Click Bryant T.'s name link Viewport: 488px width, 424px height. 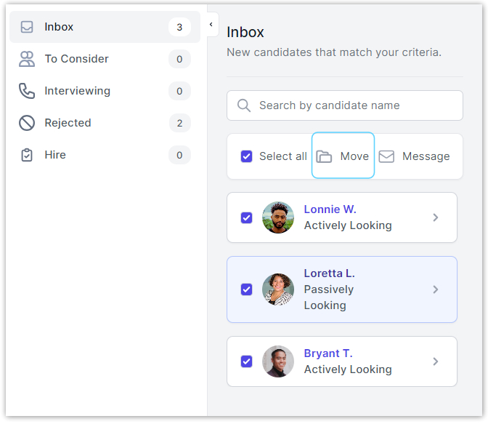pyautogui.click(x=328, y=353)
